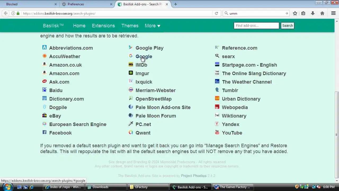Click the Urban Dictionary orange icon
Viewport: 339px width, 191px height.
217,98
